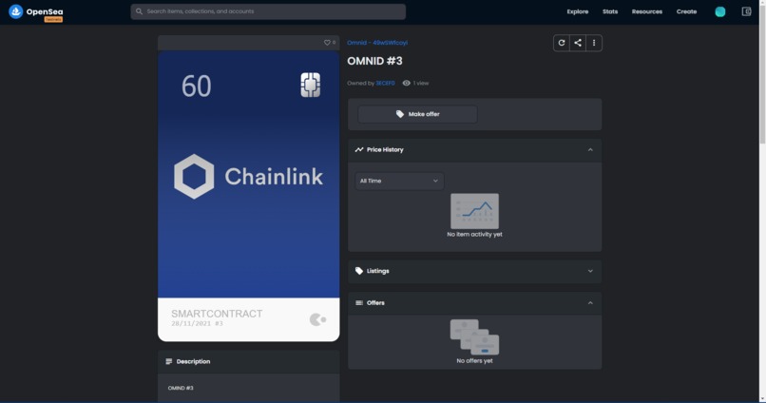Click the Description header icon

(x=168, y=361)
